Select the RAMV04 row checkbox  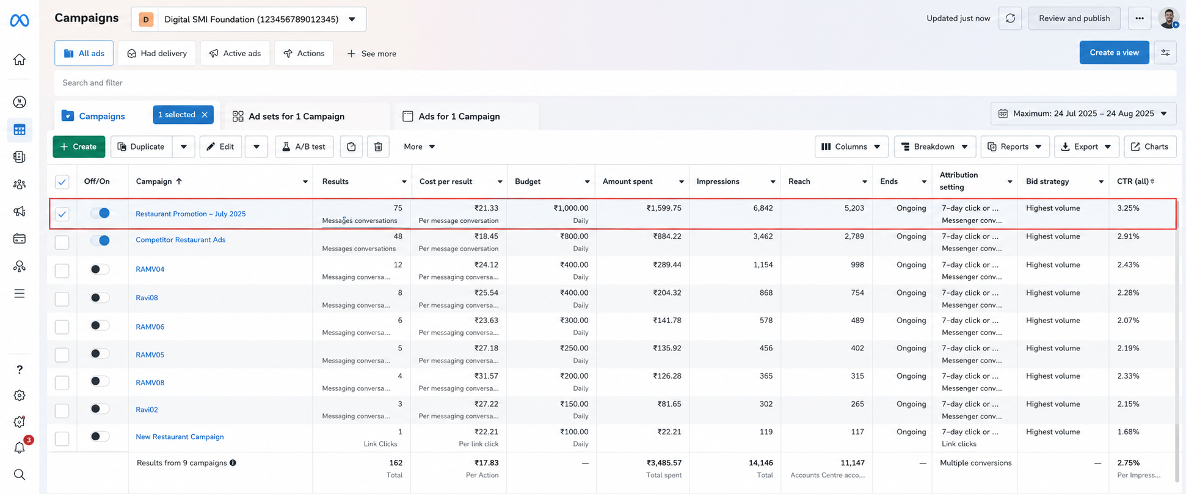62,271
